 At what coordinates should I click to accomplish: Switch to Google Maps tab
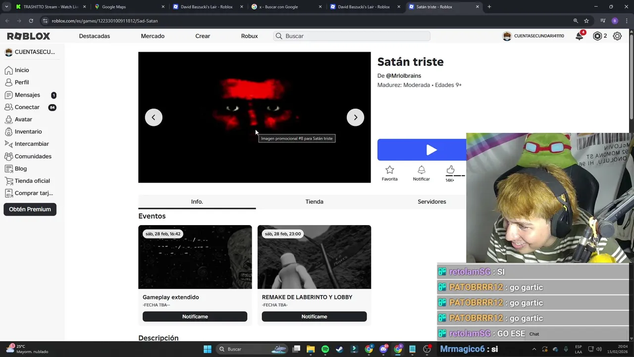click(x=129, y=7)
